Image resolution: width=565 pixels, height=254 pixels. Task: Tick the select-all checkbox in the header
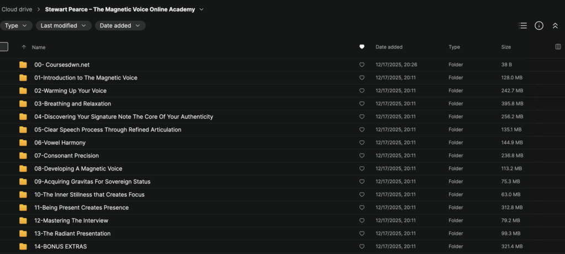4,46
